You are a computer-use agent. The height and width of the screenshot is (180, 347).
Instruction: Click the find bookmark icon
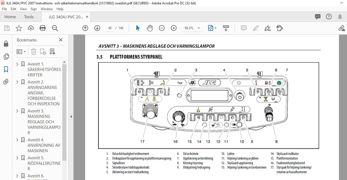[52, 52]
